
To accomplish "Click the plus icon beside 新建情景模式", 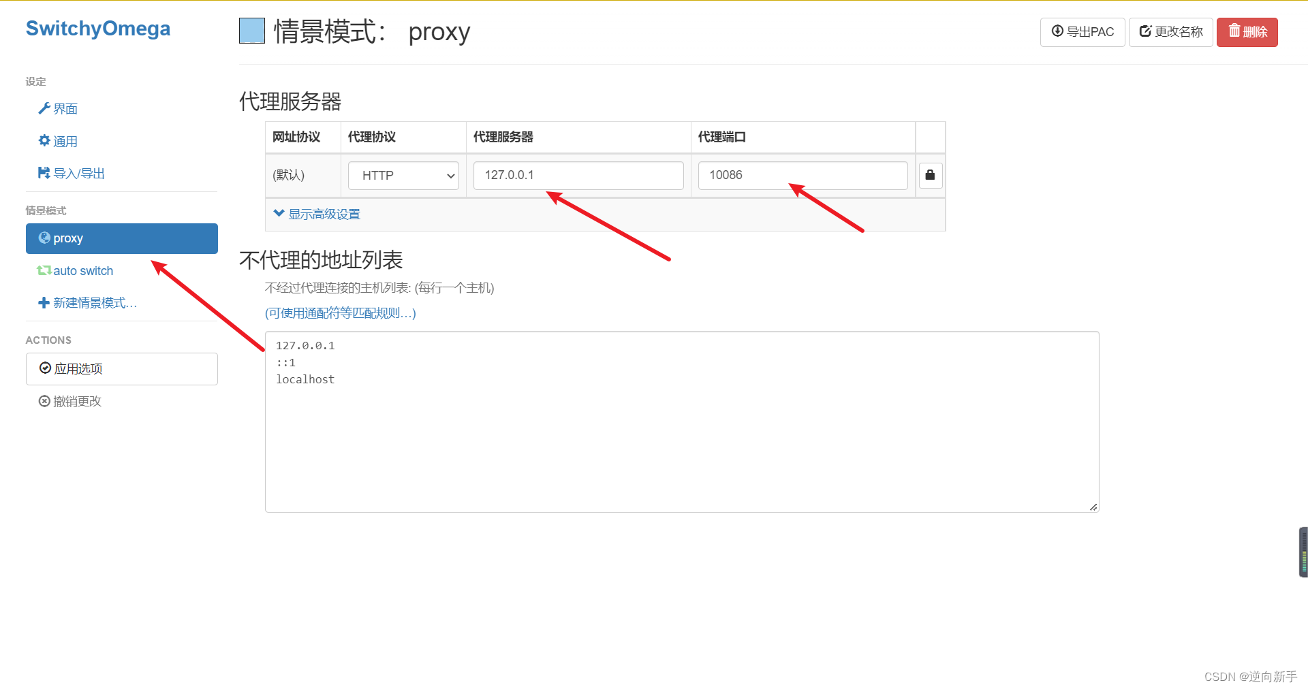I will click(x=44, y=303).
